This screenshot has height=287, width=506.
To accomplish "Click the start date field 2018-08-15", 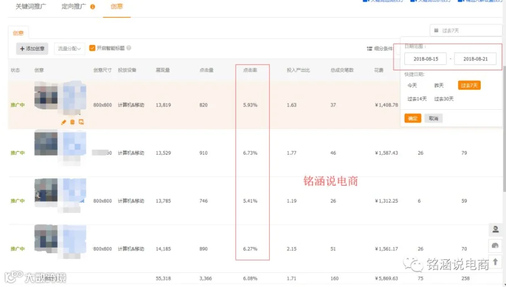I will tap(426, 59).
